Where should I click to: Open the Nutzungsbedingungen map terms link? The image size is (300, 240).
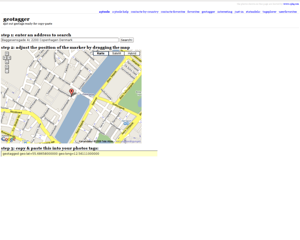tap(128, 141)
